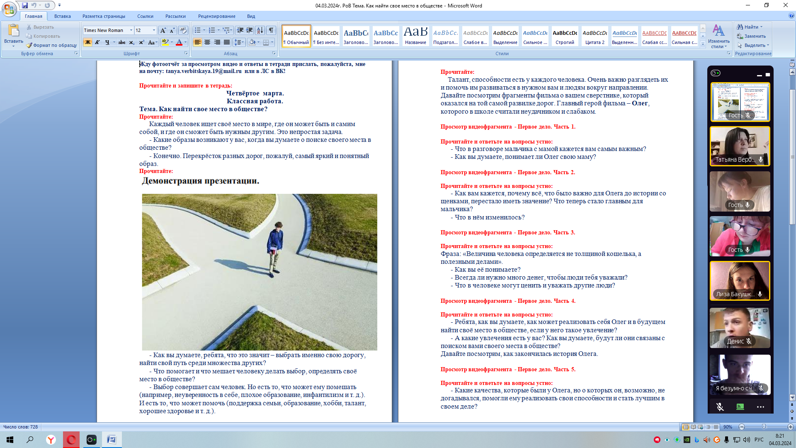The image size is (796, 448).
Task: Open the Times New Roman font dropdown
Action: (x=131, y=30)
